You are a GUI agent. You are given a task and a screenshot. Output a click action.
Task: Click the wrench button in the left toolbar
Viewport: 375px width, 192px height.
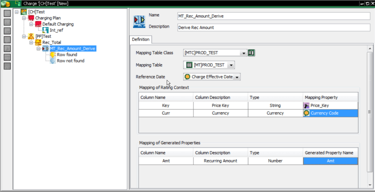point(7,49)
